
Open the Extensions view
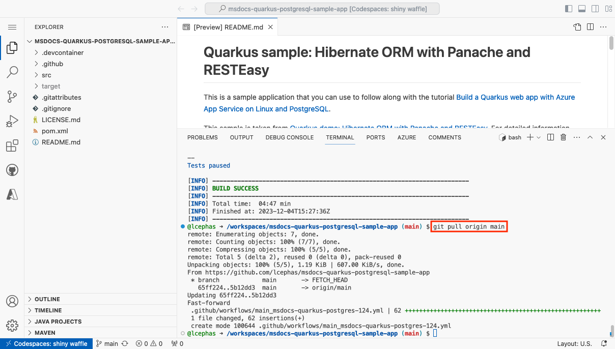(12, 146)
